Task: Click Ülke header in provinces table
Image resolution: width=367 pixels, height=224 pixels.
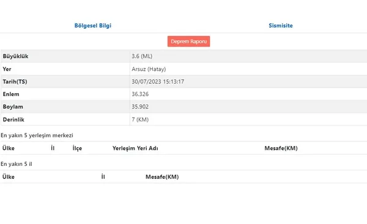Action: pos(9,177)
